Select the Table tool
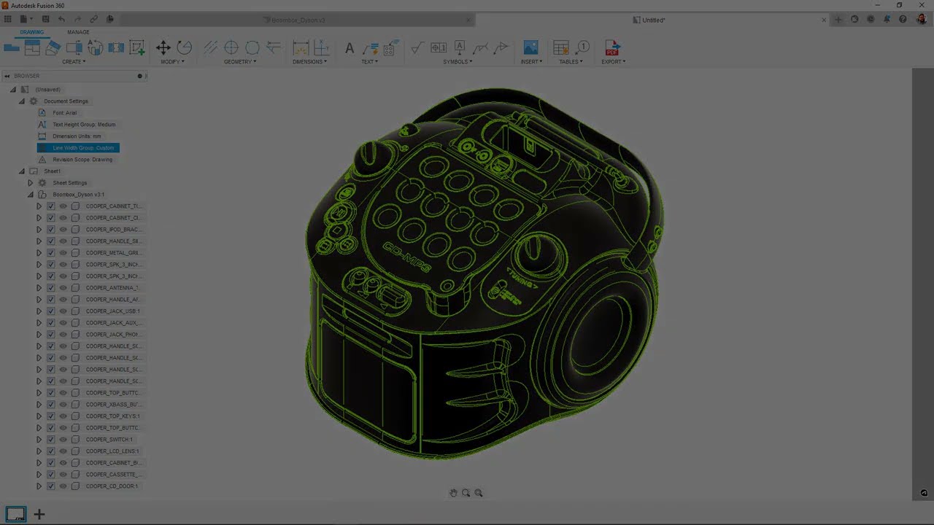934x525 pixels. pos(561,48)
